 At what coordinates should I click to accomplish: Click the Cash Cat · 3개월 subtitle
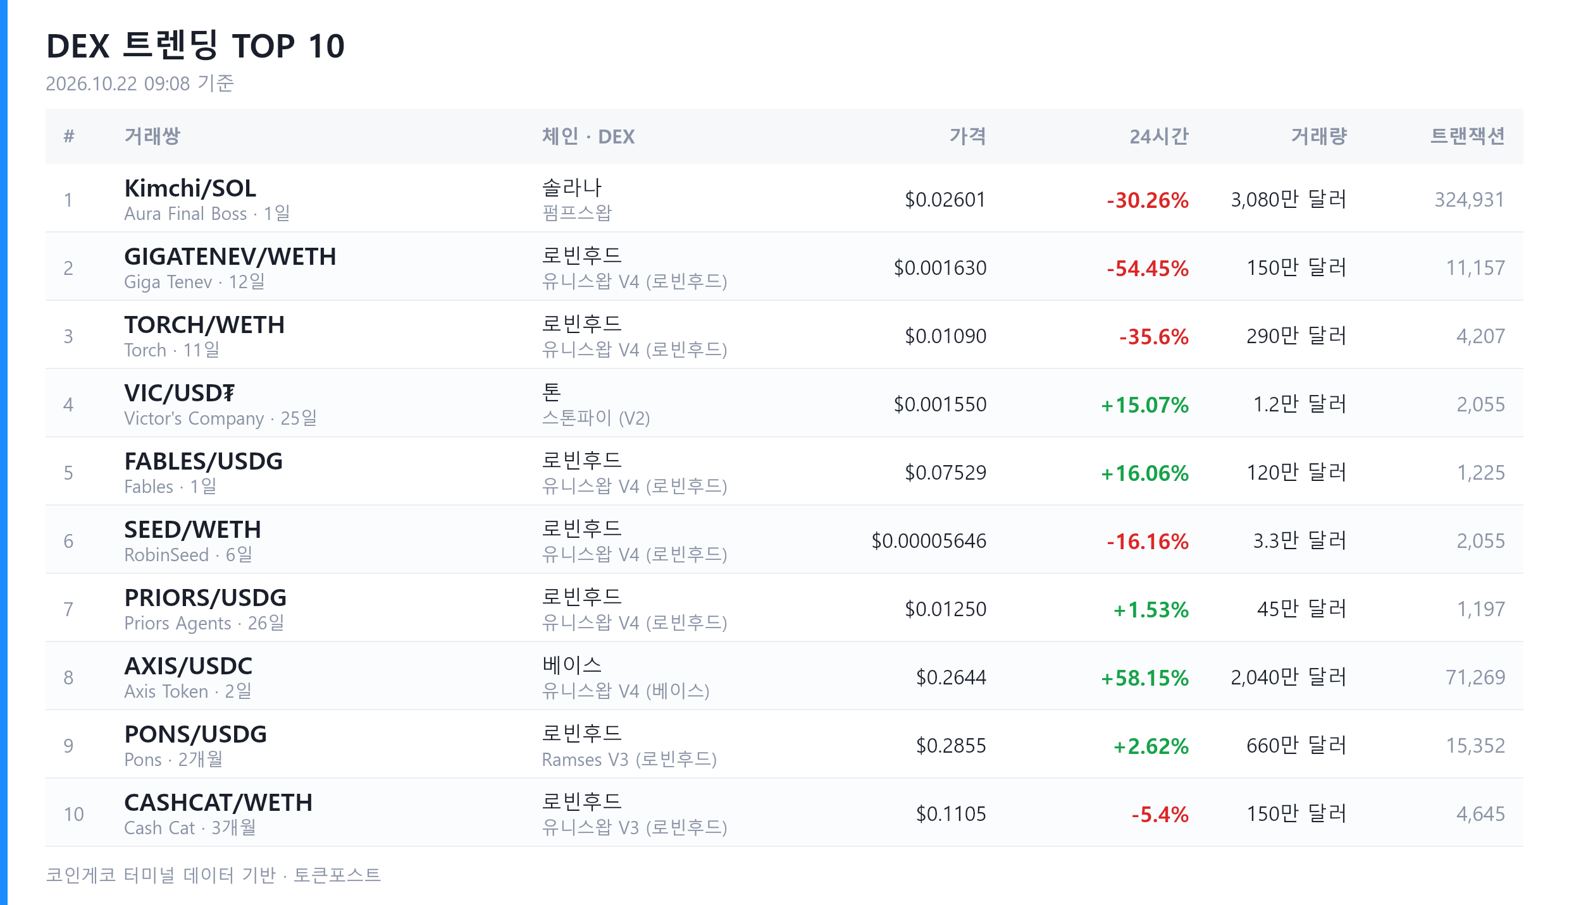pos(190,827)
